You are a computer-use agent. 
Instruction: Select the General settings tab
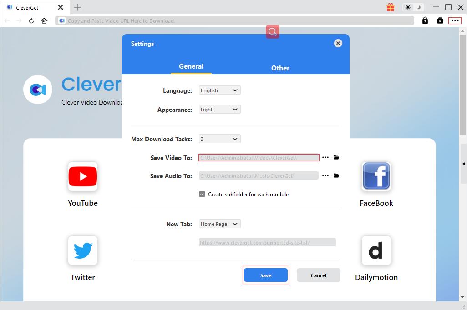click(x=191, y=66)
